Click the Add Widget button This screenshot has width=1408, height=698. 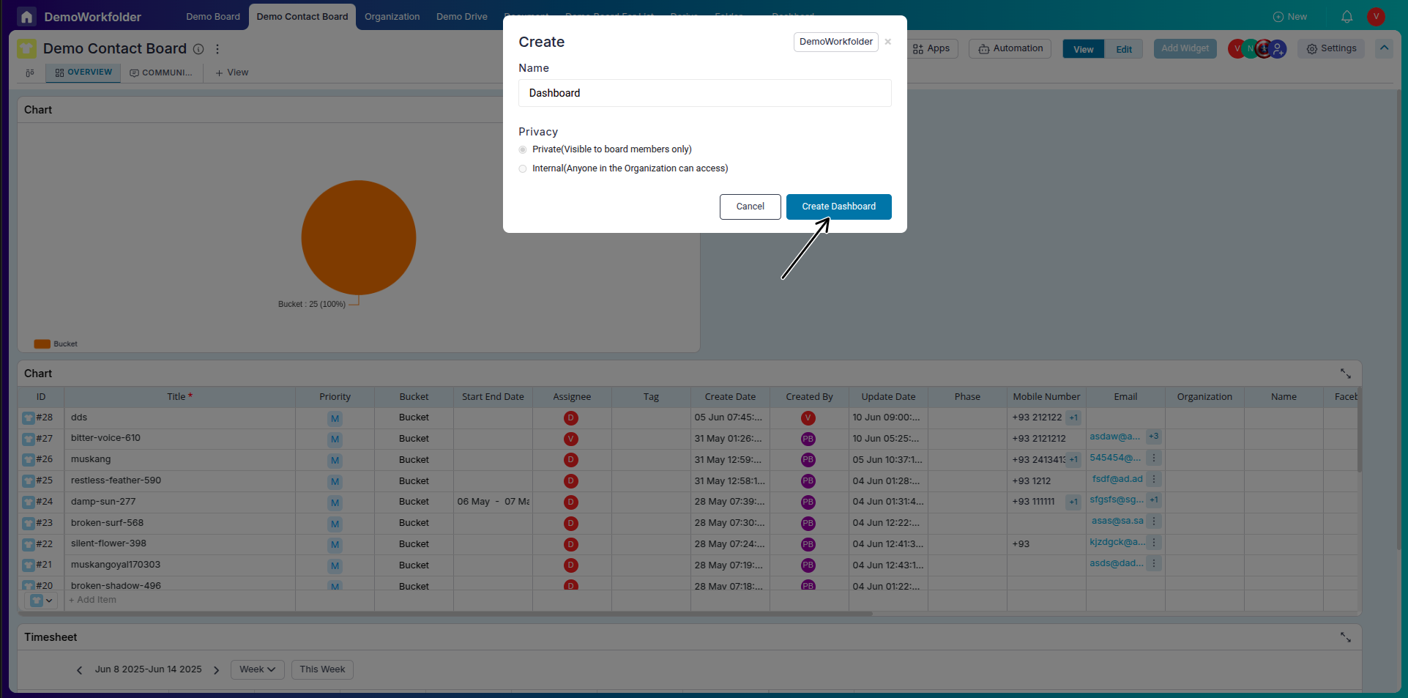coord(1185,48)
